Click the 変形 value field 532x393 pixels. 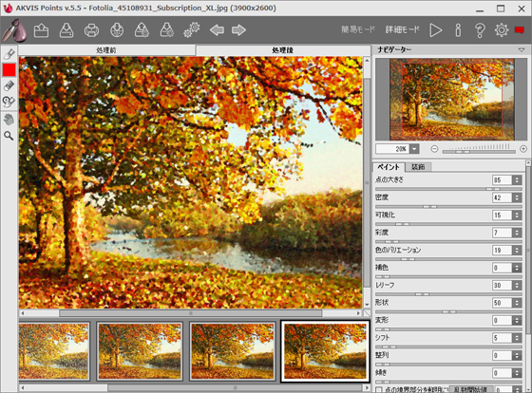coord(502,321)
